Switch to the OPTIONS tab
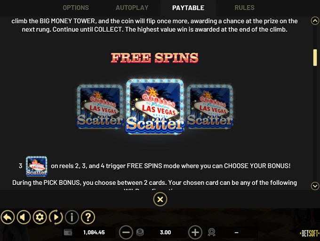This screenshot has height=241, width=320. (76, 8)
